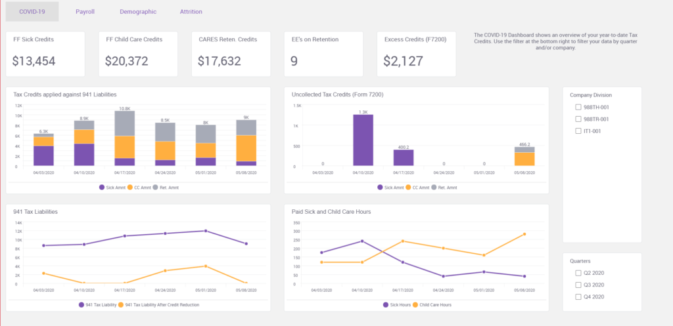Click the gray segment of the 8.5K bar

point(165,132)
